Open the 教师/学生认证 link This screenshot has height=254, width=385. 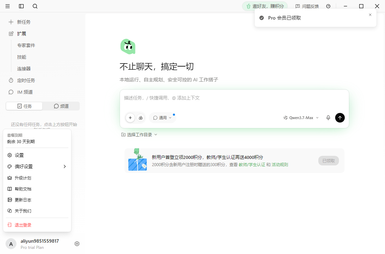pos(252,165)
